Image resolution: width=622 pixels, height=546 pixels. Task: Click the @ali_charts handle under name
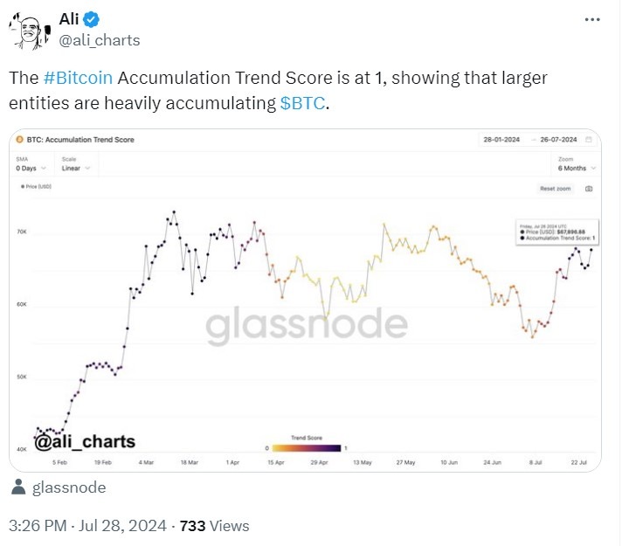[98, 40]
